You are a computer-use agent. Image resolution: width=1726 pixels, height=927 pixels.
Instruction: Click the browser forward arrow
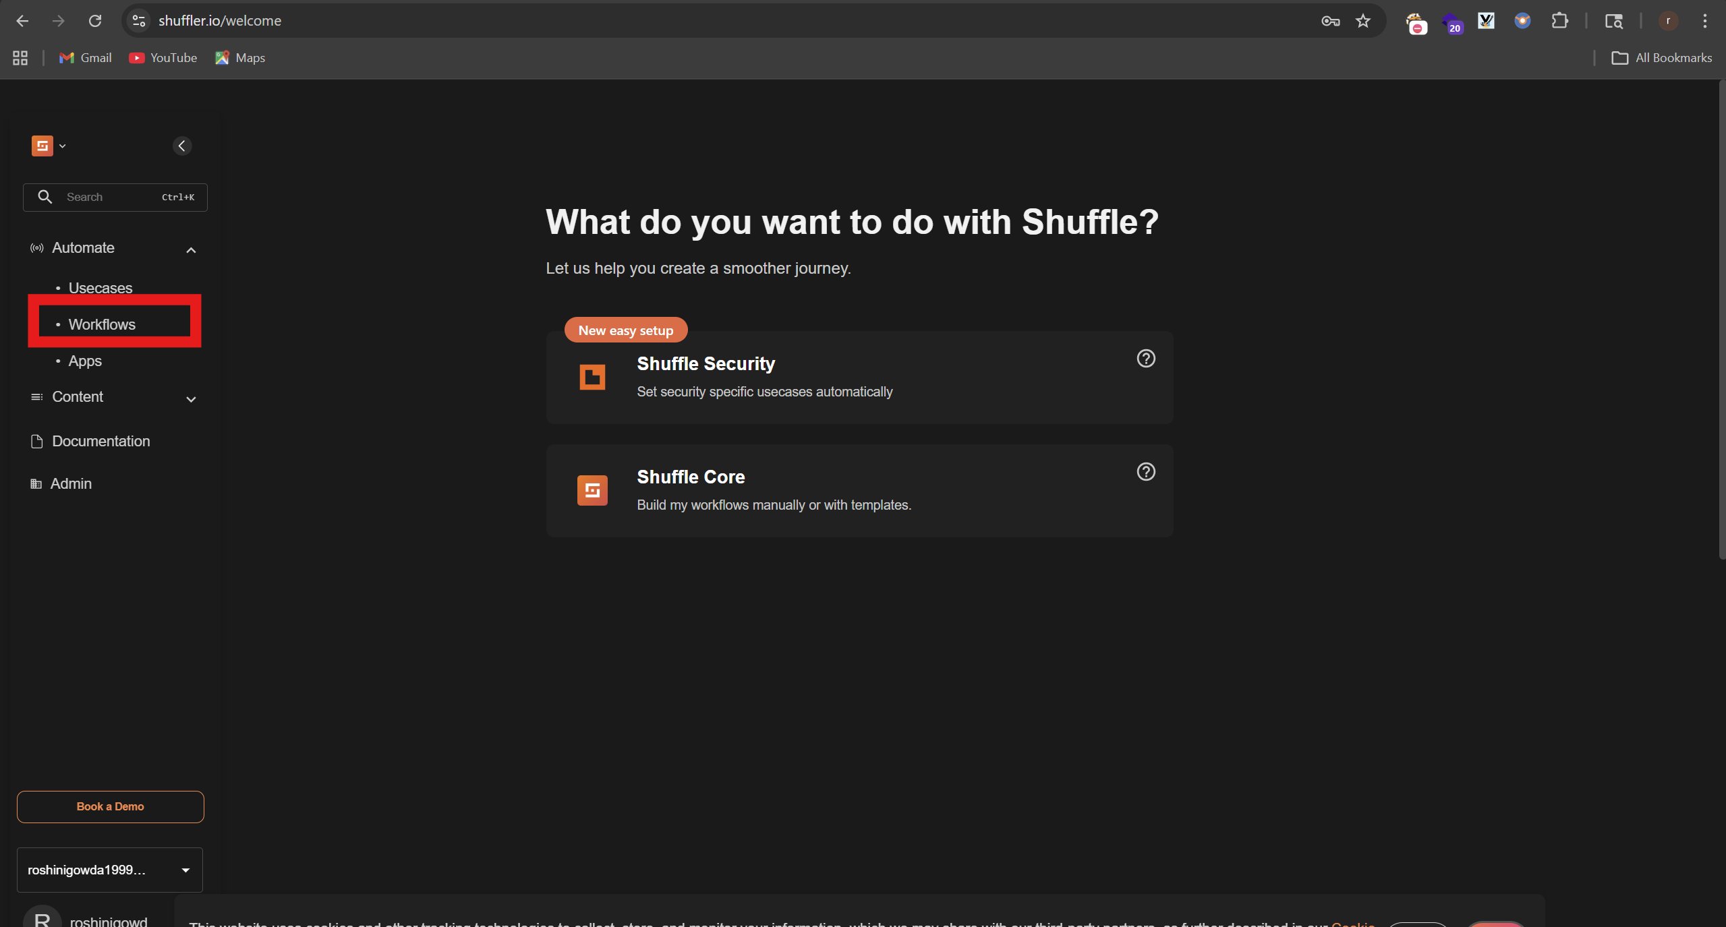tap(59, 21)
